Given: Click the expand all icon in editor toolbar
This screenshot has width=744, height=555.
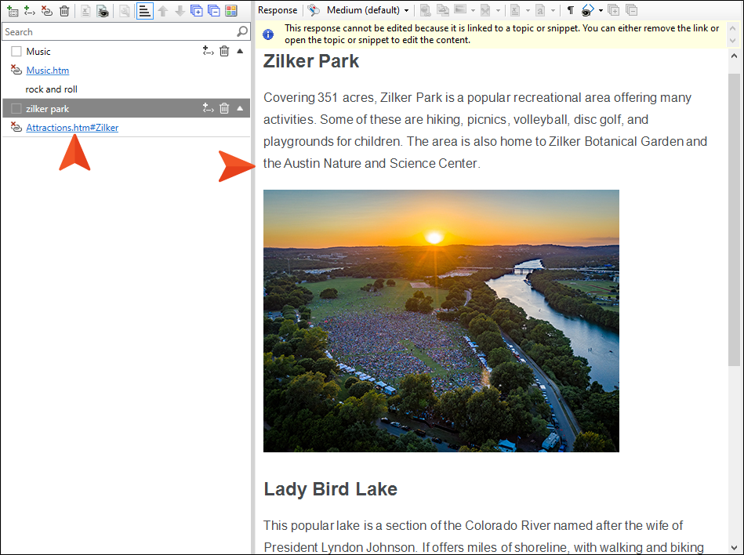Looking at the screenshot, I should point(614,10).
